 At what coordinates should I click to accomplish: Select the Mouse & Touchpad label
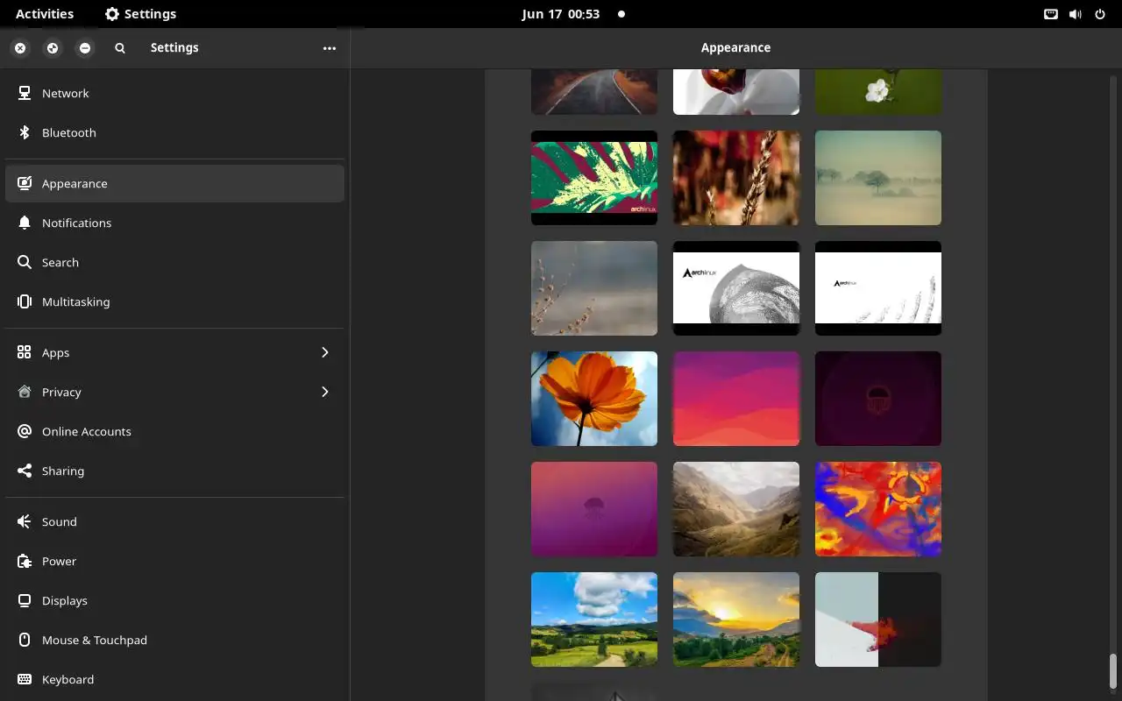[x=95, y=640]
